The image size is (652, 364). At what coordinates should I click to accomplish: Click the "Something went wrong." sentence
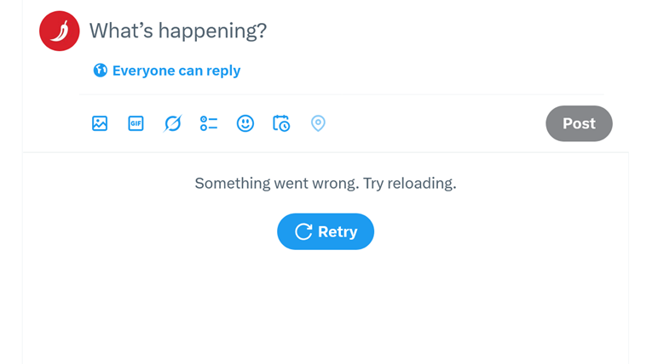pyautogui.click(x=276, y=183)
